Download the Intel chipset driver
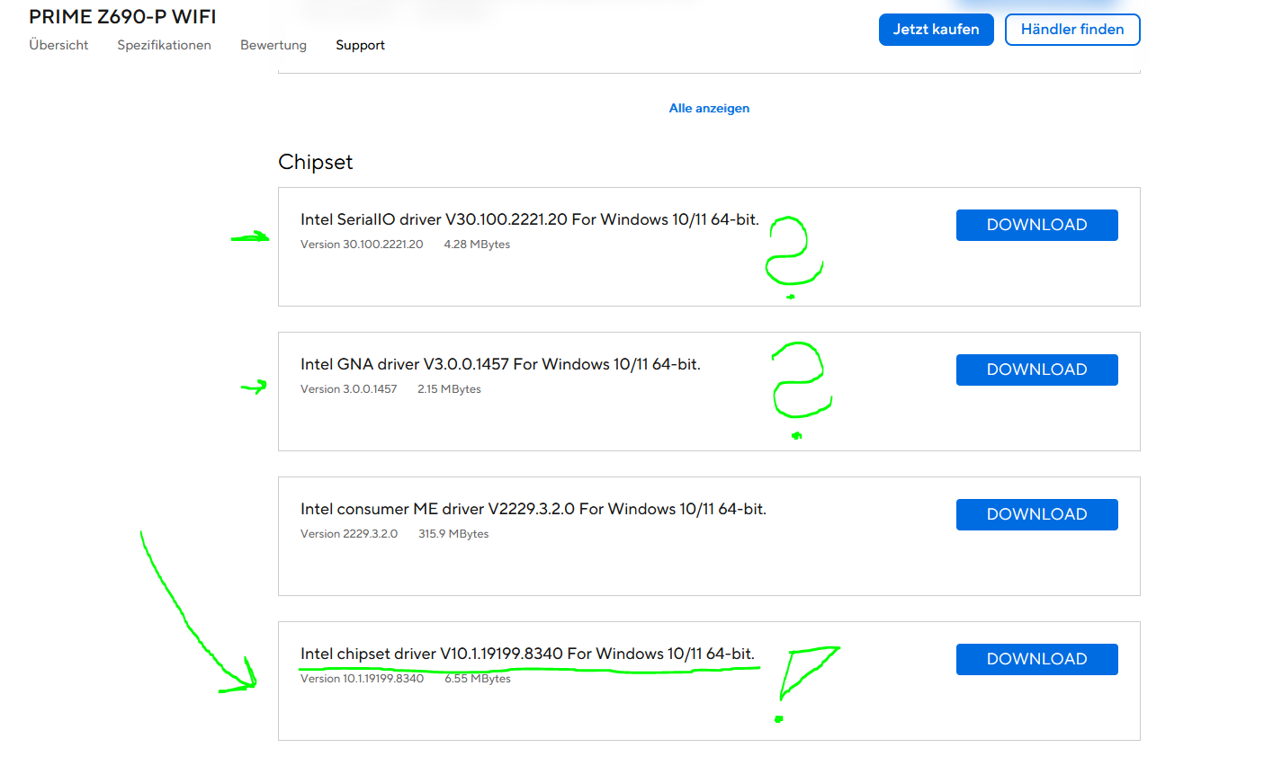The width and height of the screenshot is (1273, 757). coord(1036,659)
